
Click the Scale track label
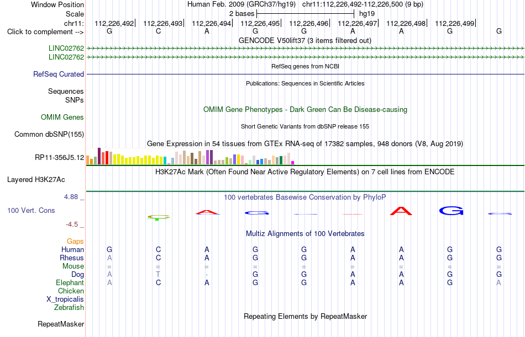pyautogui.click(x=75, y=14)
